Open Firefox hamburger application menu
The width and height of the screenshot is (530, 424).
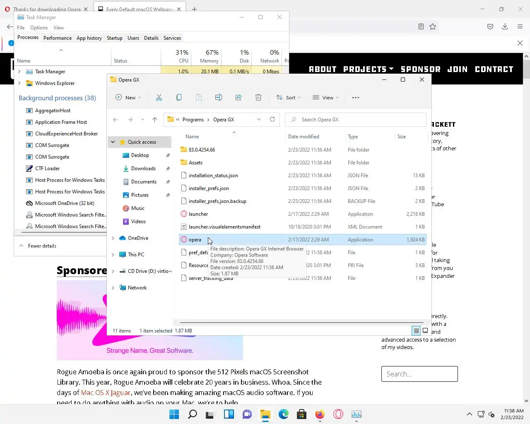click(520, 26)
